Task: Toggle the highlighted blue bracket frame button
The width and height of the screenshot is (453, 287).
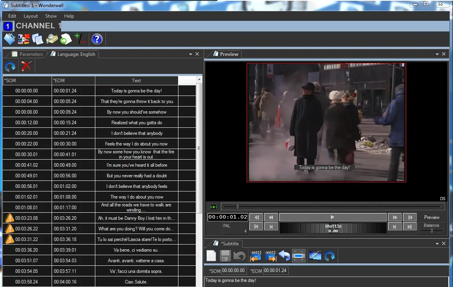Action: pyautogui.click(x=299, y=256)
